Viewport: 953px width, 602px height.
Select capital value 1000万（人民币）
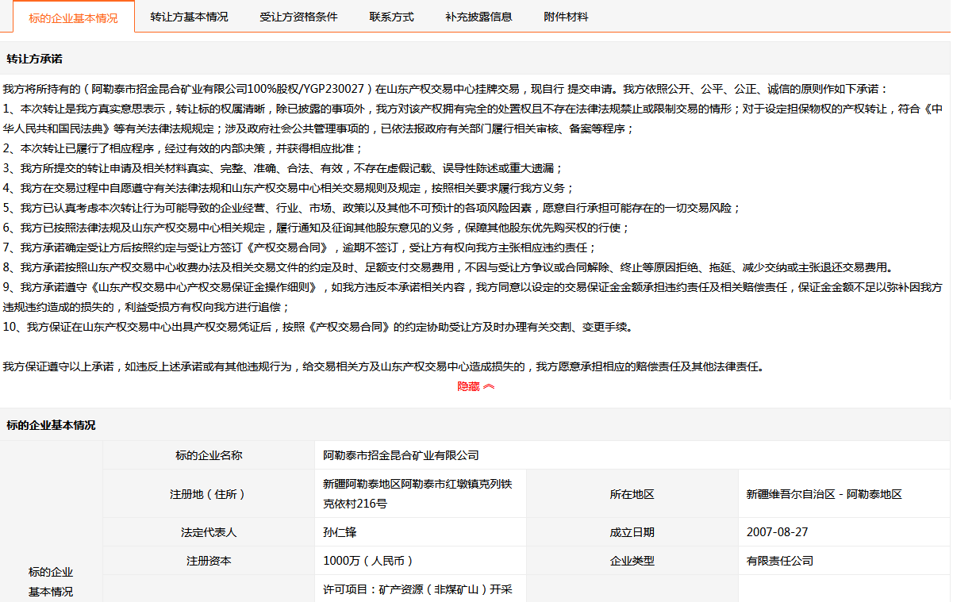point(368,561)
